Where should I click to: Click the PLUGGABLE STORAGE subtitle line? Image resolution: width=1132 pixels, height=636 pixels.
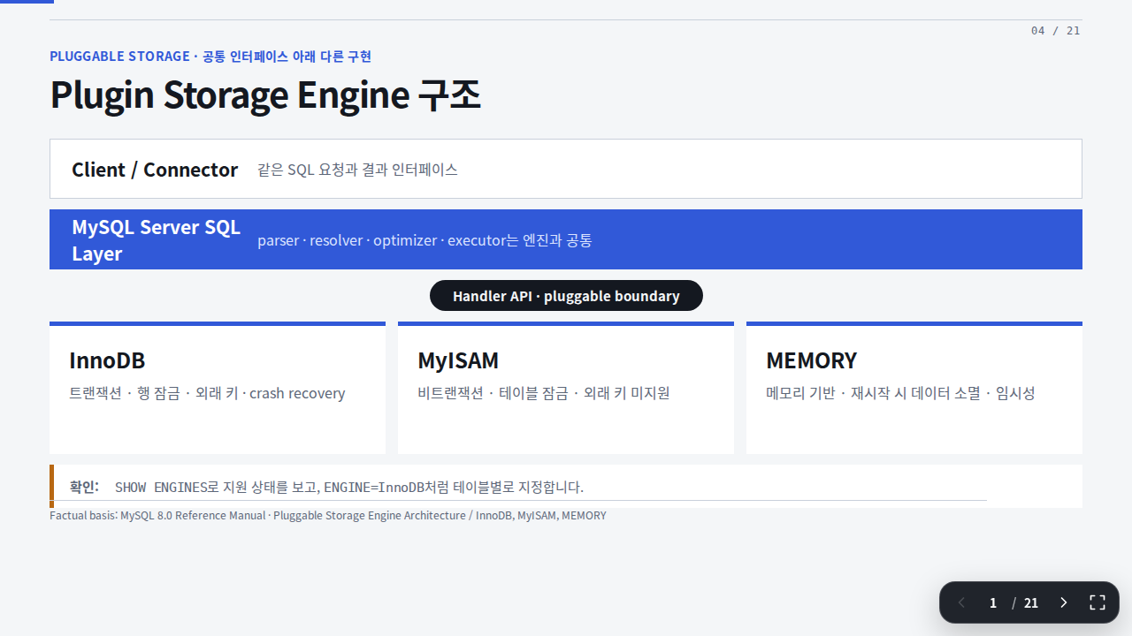point(210,57)
